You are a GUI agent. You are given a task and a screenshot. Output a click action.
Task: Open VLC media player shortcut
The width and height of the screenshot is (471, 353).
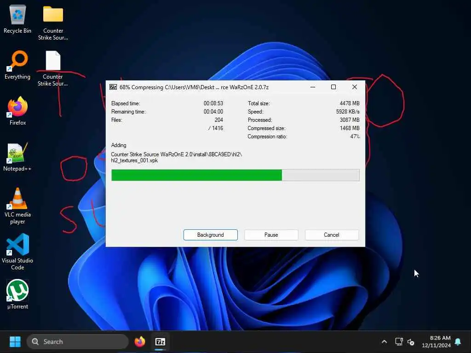17,206
